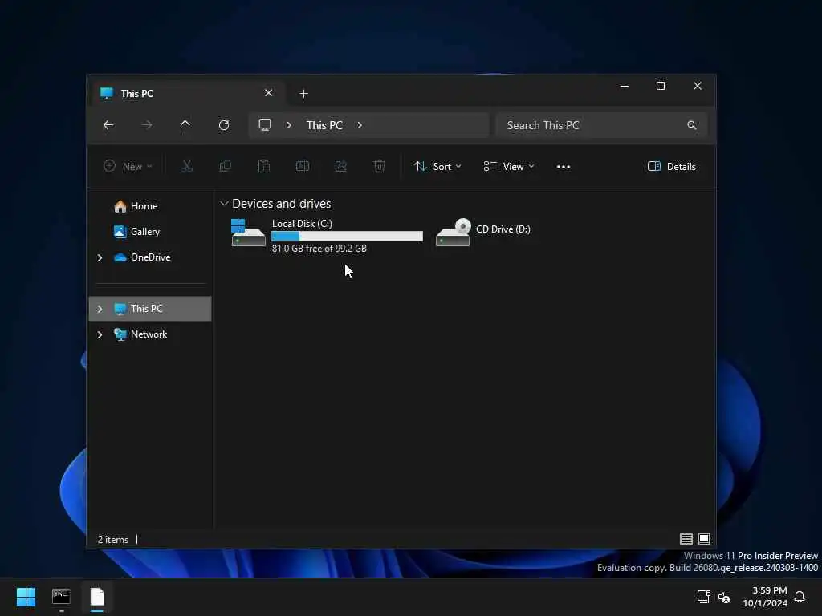The width and height of the screenshot is (822, 616).
Task: Click the muted volume tray icon
Action: (x=724, y=597)
